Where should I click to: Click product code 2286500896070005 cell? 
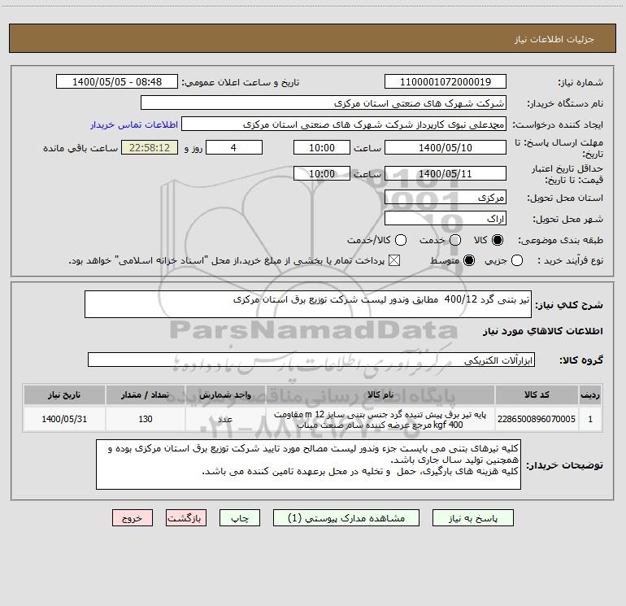click(x=537, y=419)
